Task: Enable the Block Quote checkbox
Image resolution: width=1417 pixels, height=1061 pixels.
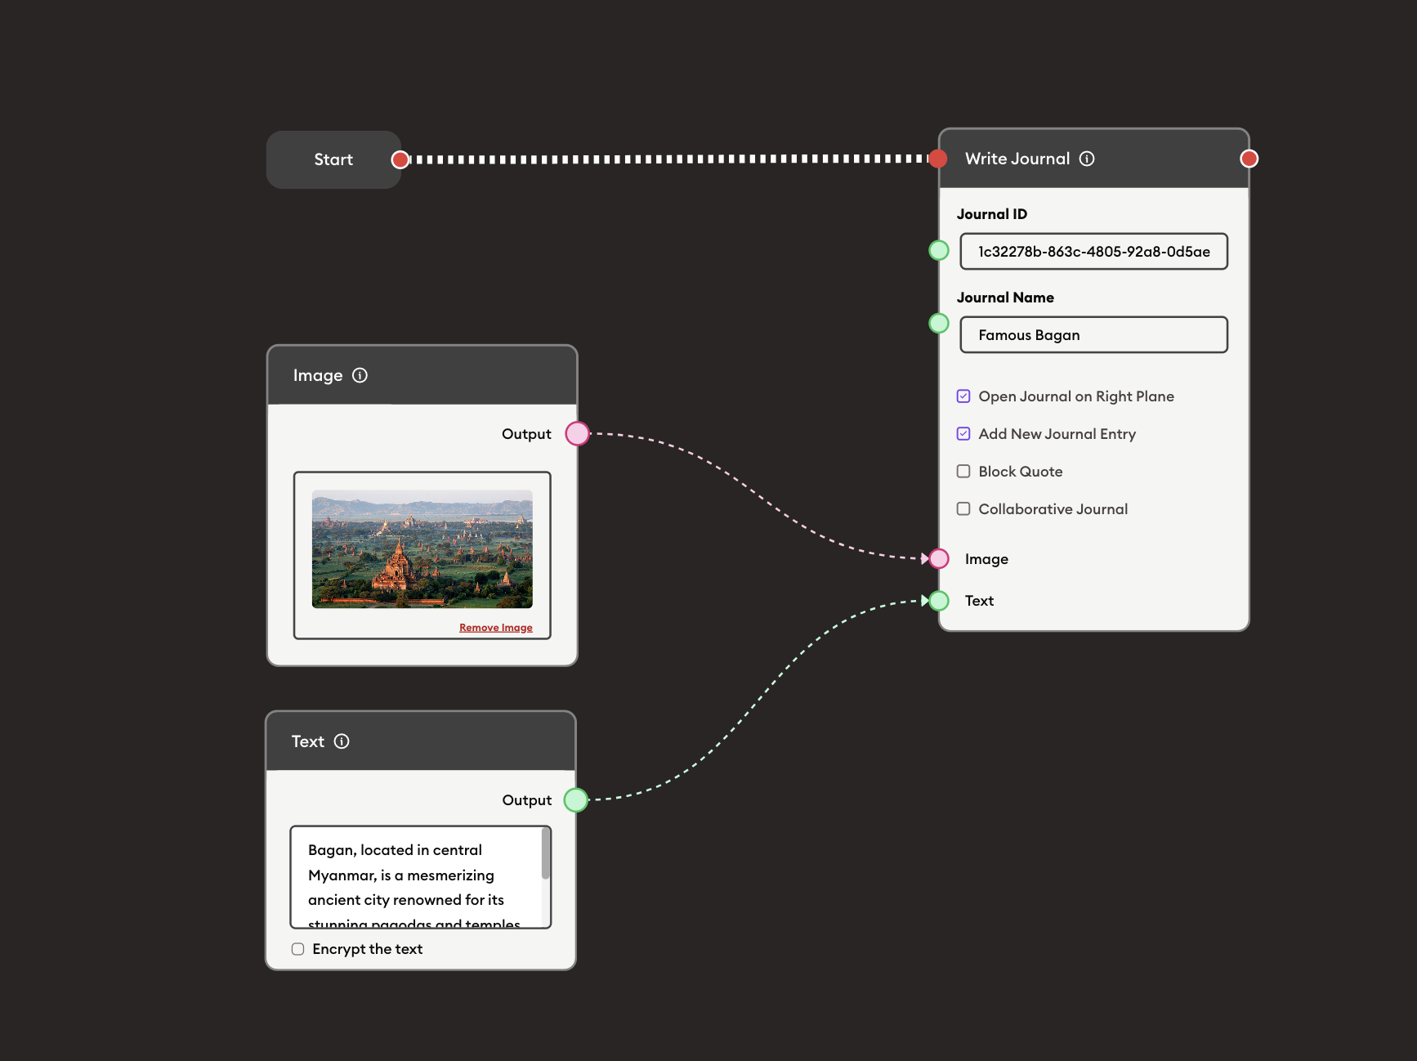Action: pyautogui.click(x=963, y=472)
